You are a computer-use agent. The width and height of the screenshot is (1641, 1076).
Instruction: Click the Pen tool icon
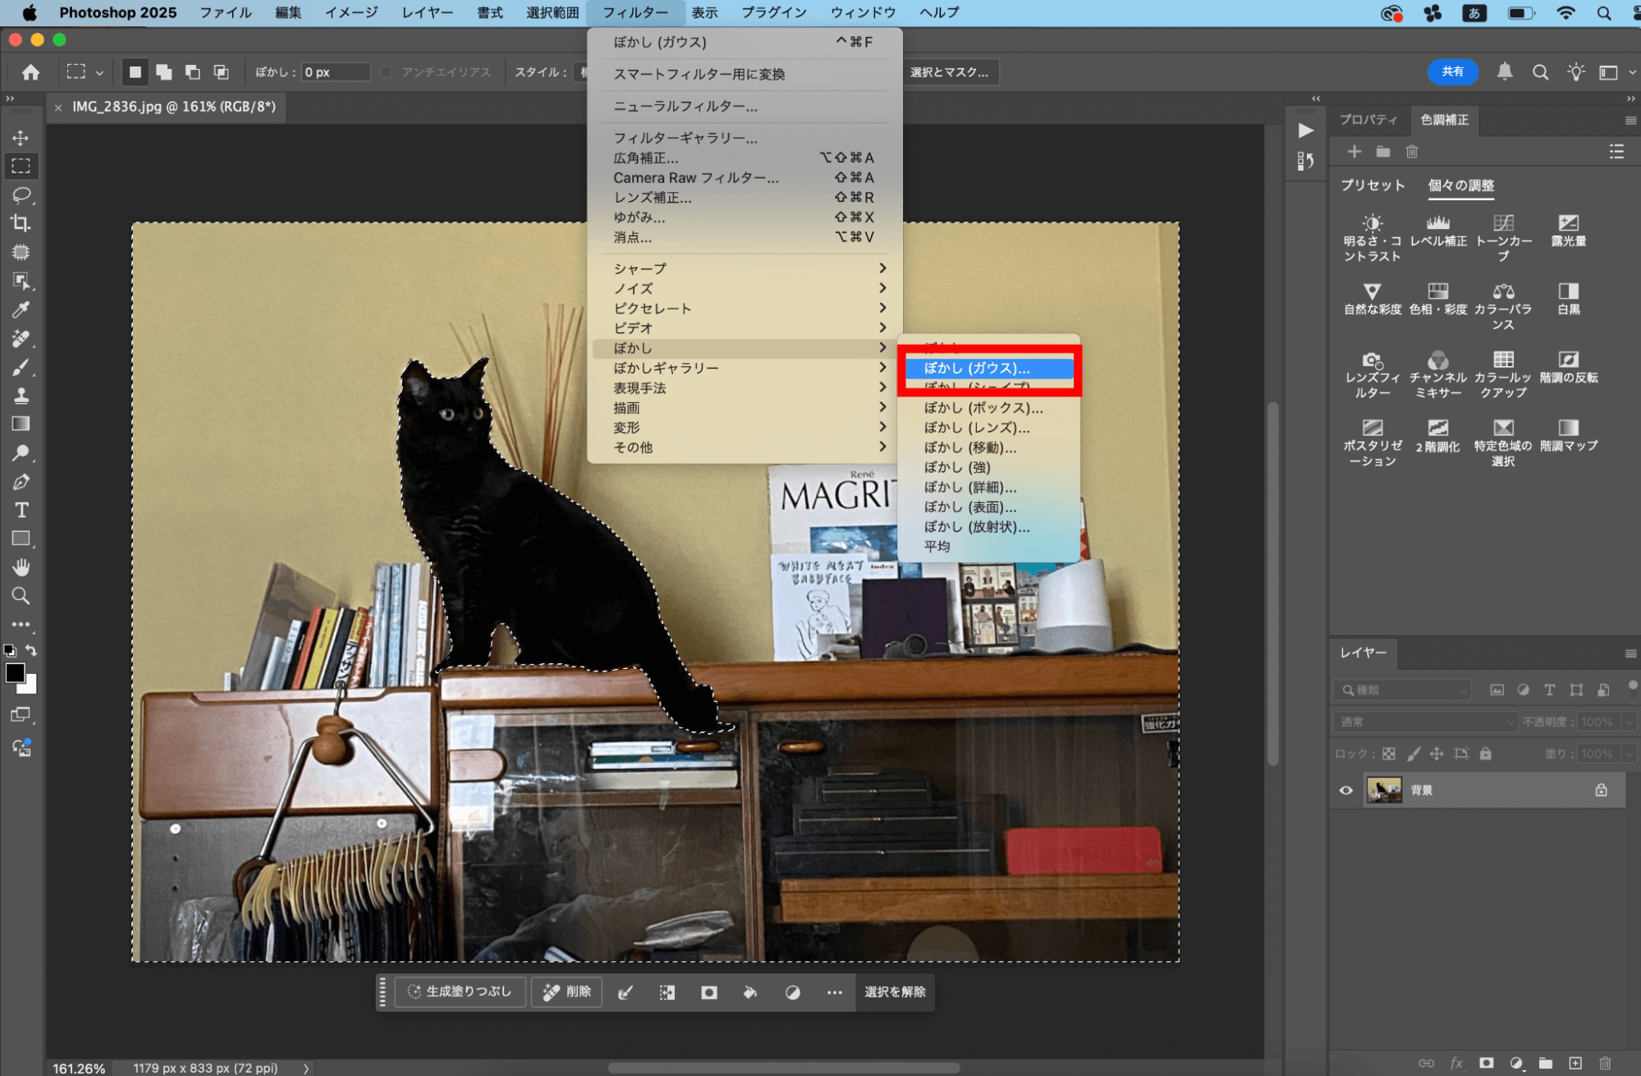[21, 481]
